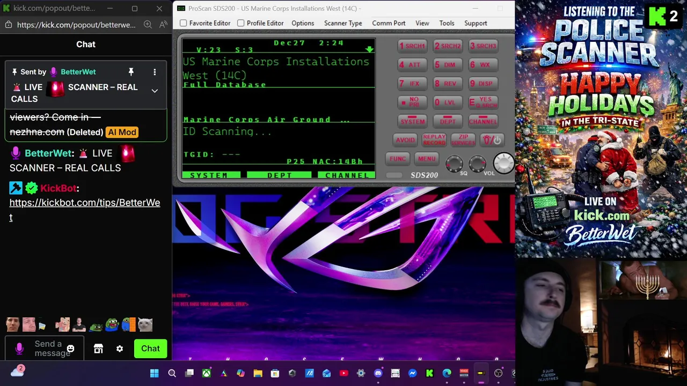This screenshot has width=687, height=386.
Task: Click the P25 NAC:14Bh display text
Action: [x=325, y=161]
